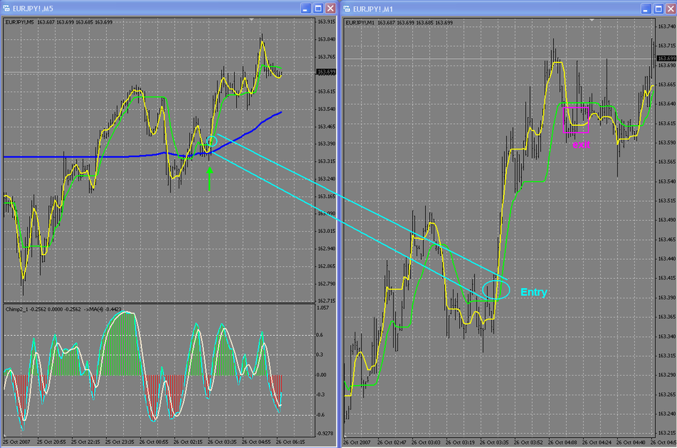Click price level 163.290 on M1 axis

tap(667, 375)
